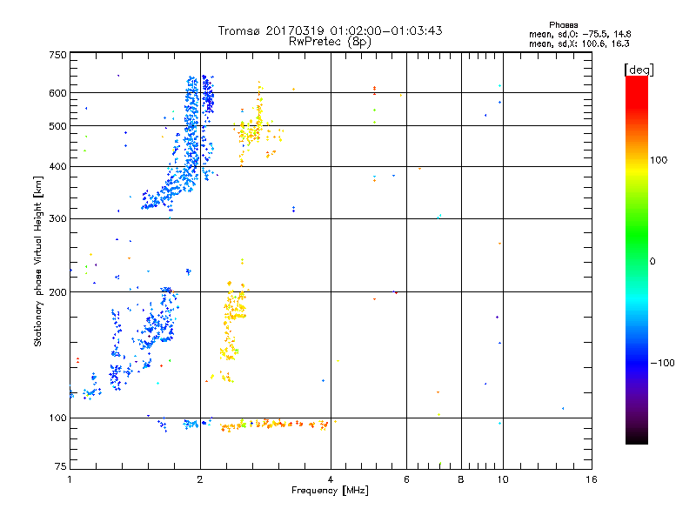Click the "Phases" heading above the statistics
696x522 pixels.
tap(563, 25)
